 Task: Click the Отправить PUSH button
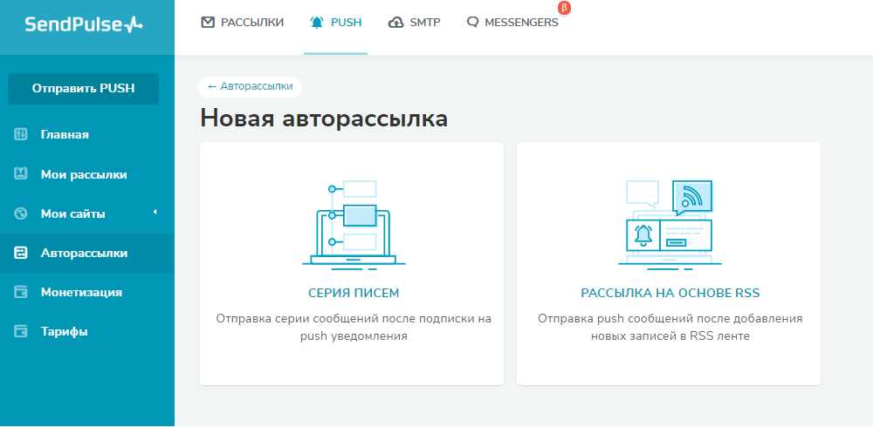tap(84, 88)
